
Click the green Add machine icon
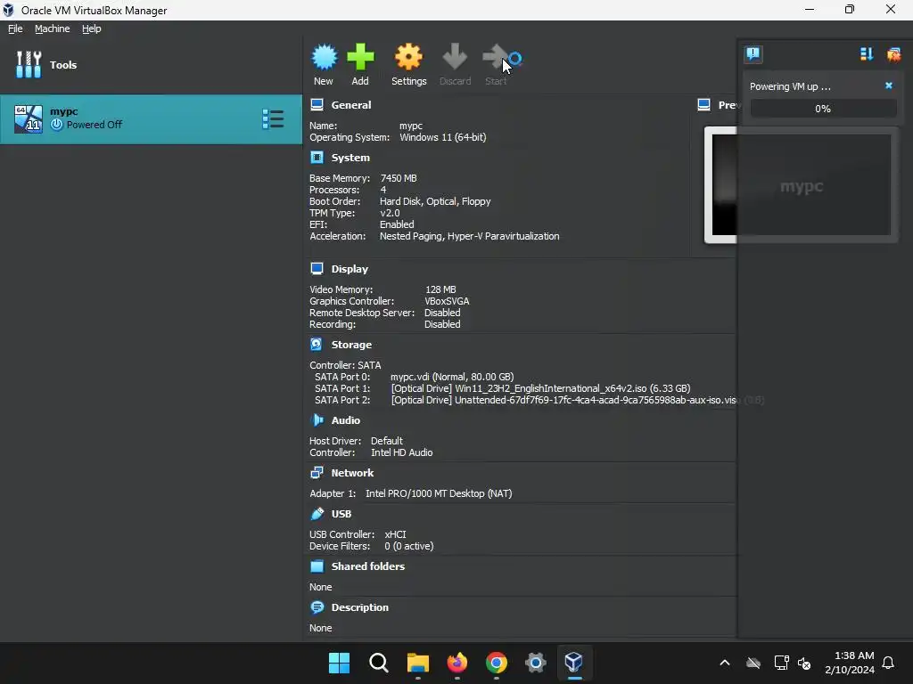pyautogui.click(x=360, y=57)
